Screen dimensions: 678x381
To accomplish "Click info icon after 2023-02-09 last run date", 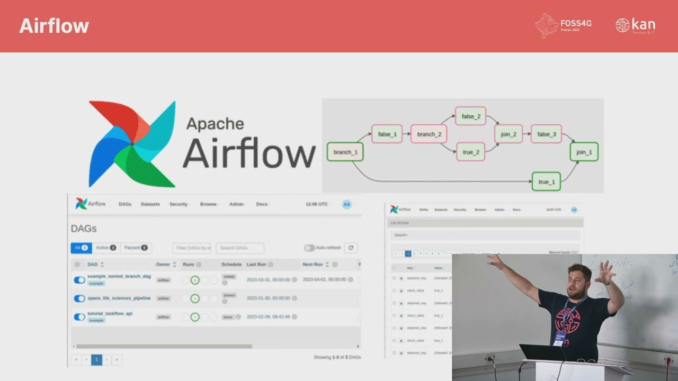I will pyautogui.click(x=295, y=317).
